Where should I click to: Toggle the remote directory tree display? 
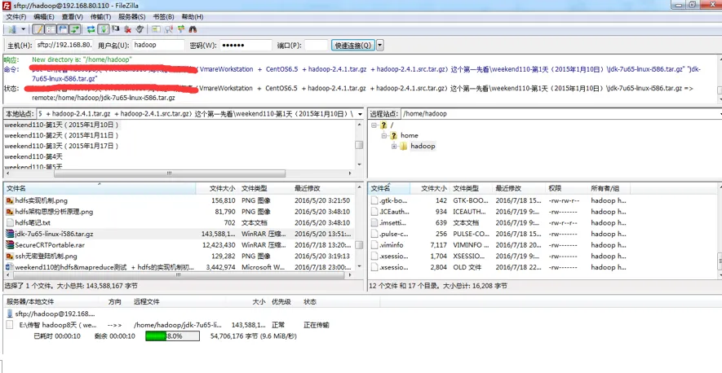[63, 29]
